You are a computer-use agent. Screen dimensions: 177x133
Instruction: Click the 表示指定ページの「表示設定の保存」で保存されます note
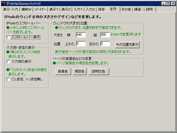pos(93,52)
